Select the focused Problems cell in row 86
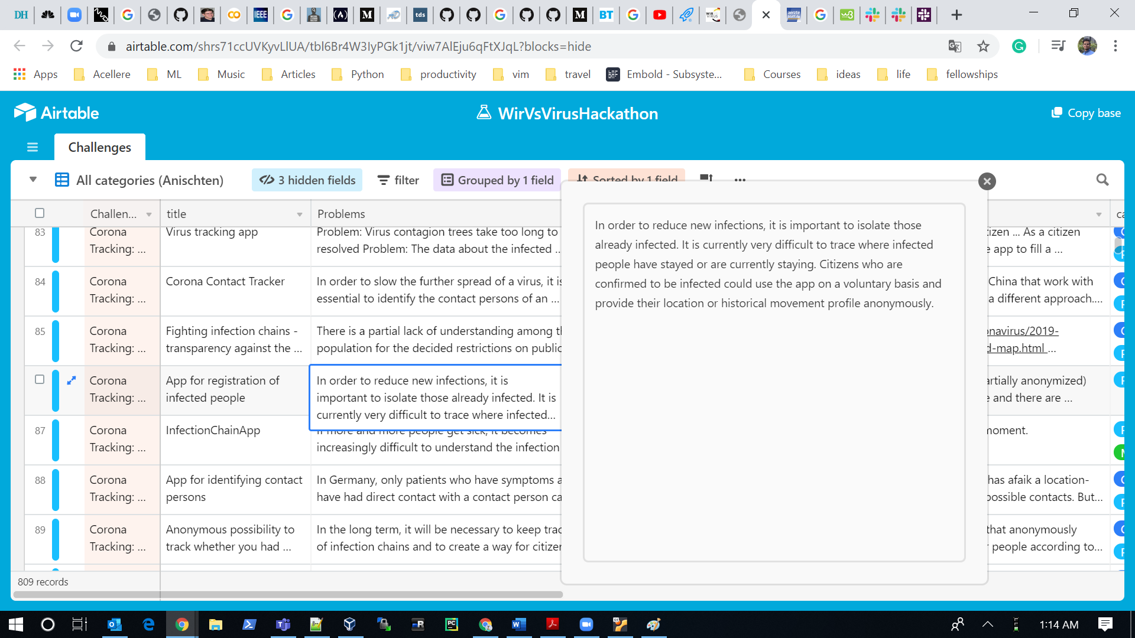 pyautogui.click(x=436, y=398)
